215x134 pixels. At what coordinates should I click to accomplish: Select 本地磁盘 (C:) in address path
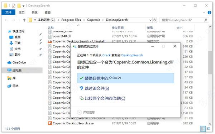click(x=47, y=20)
